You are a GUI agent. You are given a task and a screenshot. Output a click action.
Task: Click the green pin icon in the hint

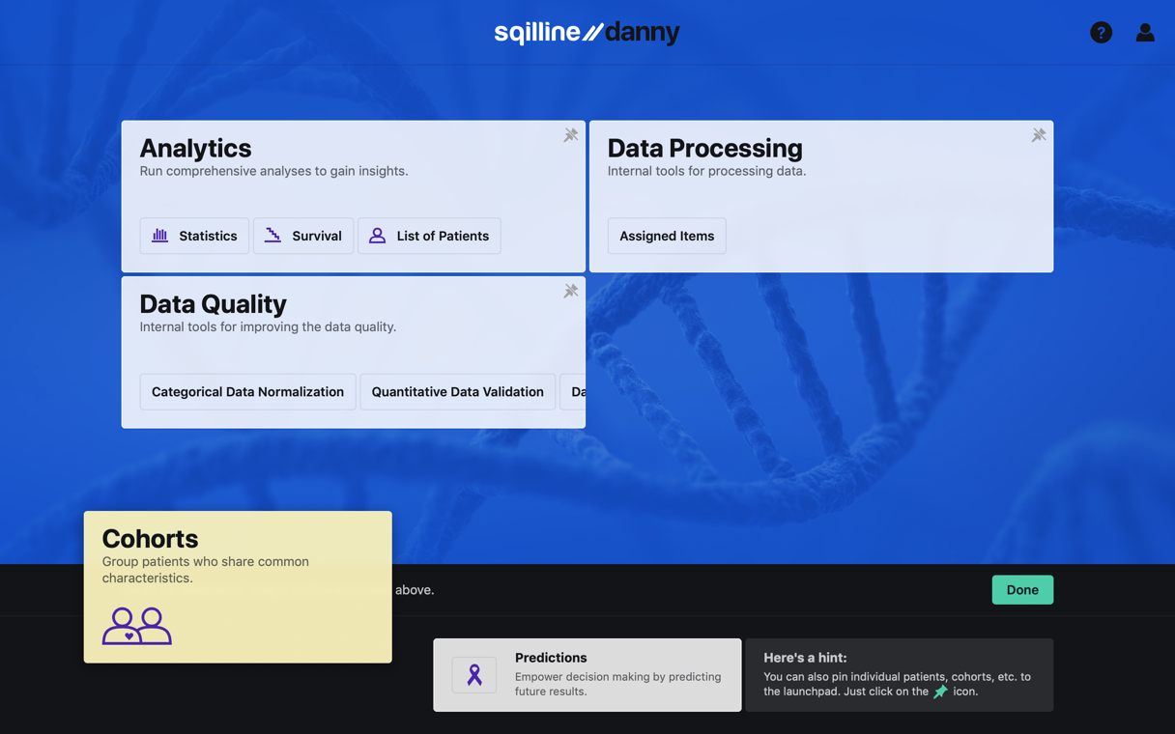940,692
